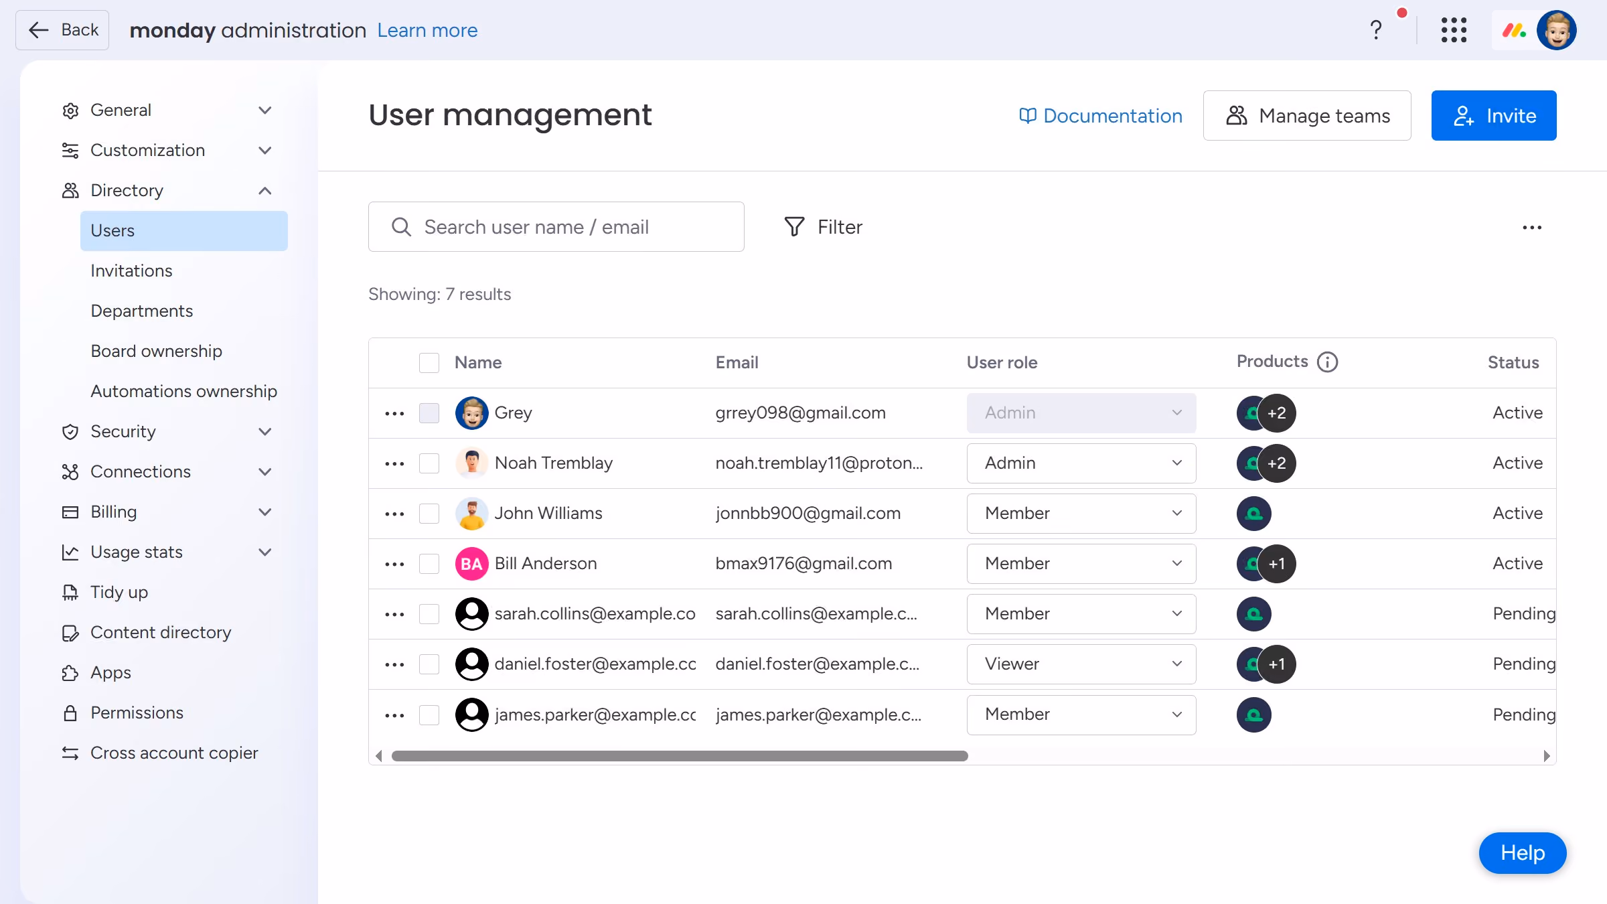Open Board ownership in sidebar
This screenshot has width=1607, height=904.
[156, 352]
